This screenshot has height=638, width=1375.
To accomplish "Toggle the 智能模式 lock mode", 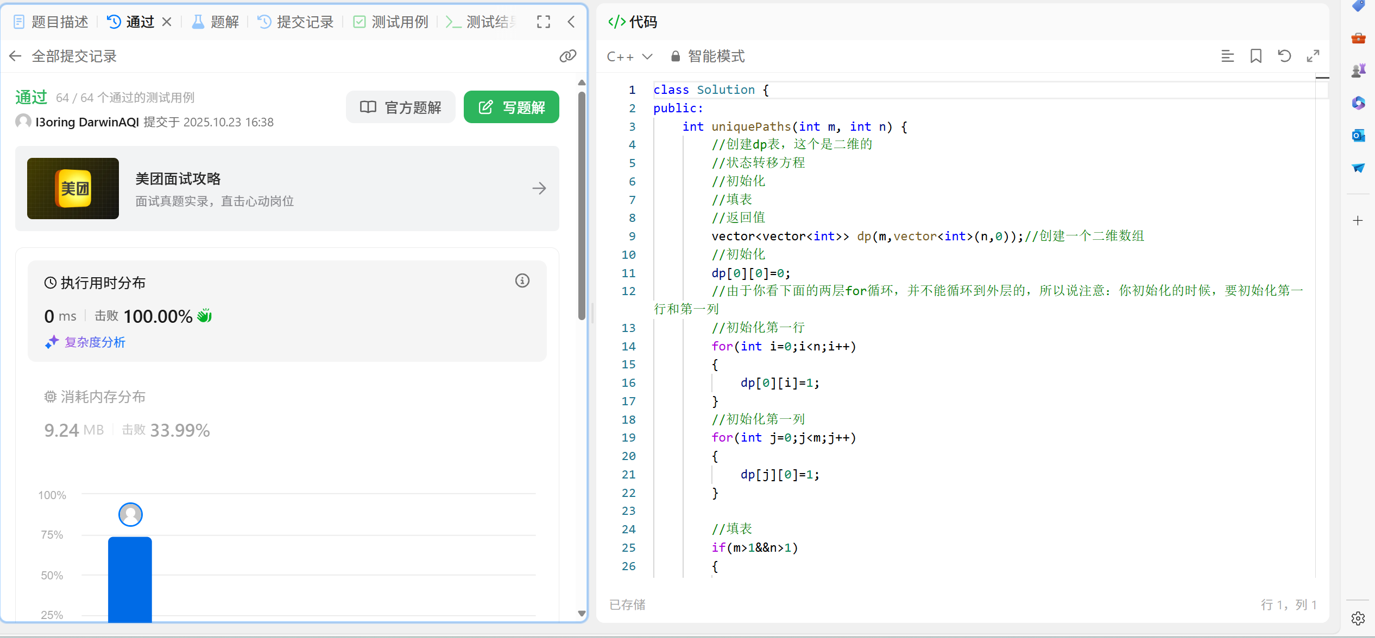I will point(708,56).
